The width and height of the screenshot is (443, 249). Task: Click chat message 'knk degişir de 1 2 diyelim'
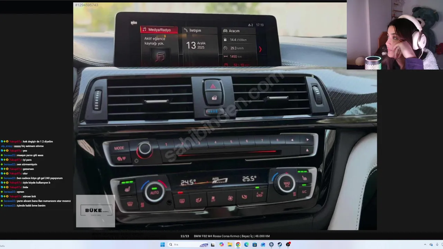(37, 141)
